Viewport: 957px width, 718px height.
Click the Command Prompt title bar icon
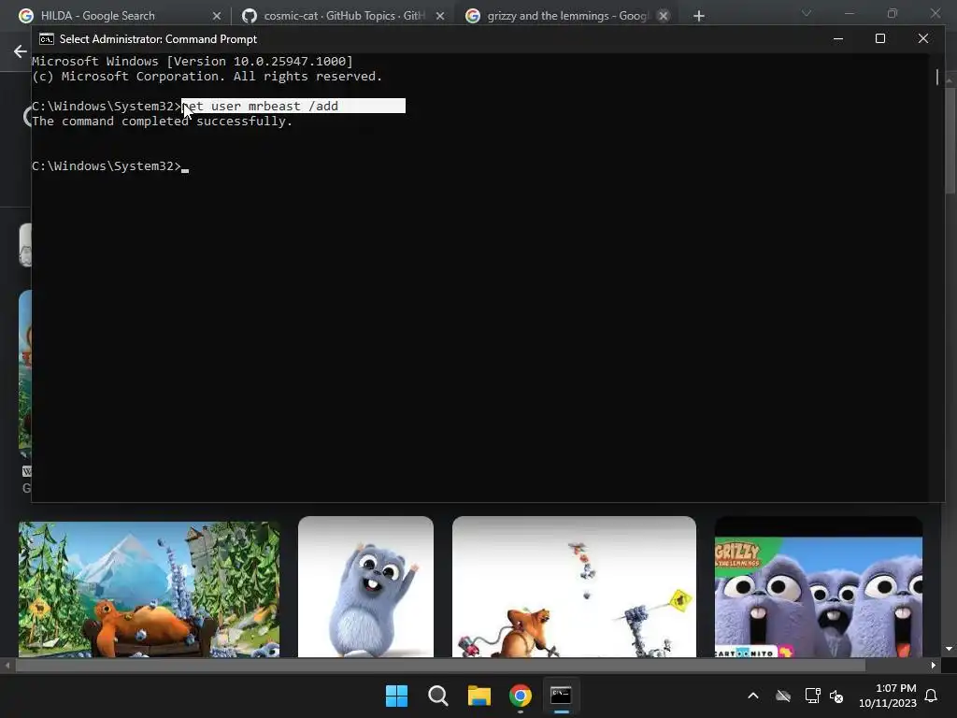coord(47,39)
